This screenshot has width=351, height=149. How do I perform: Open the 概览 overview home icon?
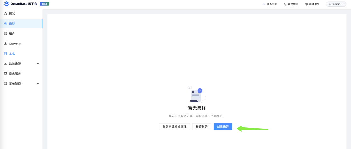(x=6, y=13)
